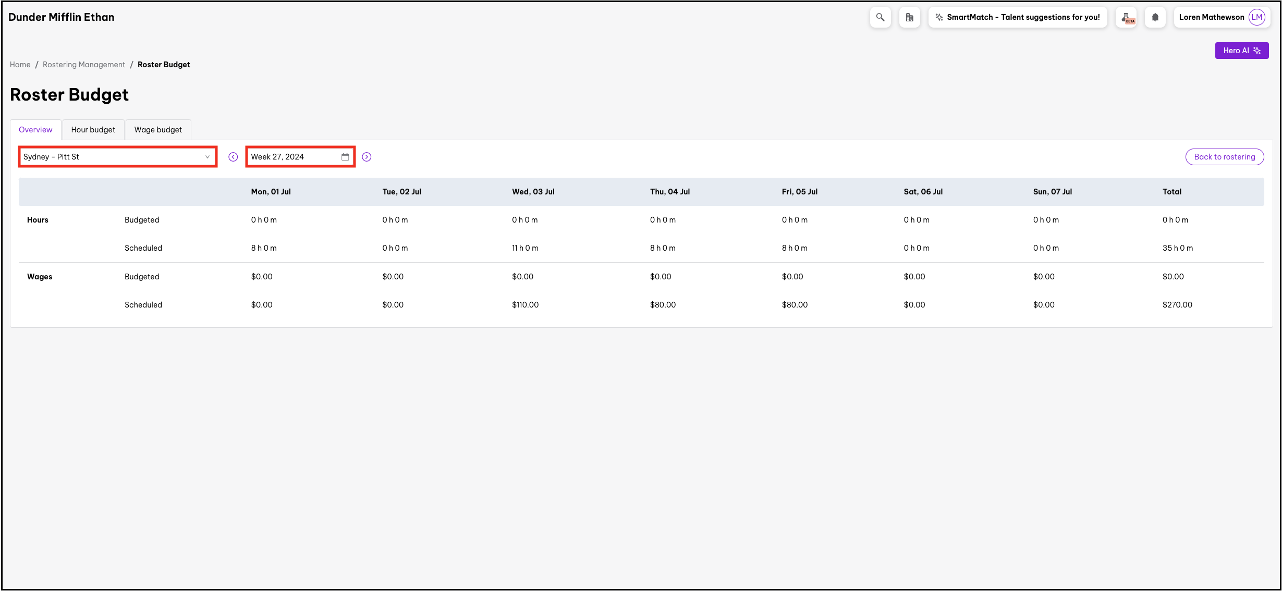Navigate to Home breadcrumb

tap(20, 65)
